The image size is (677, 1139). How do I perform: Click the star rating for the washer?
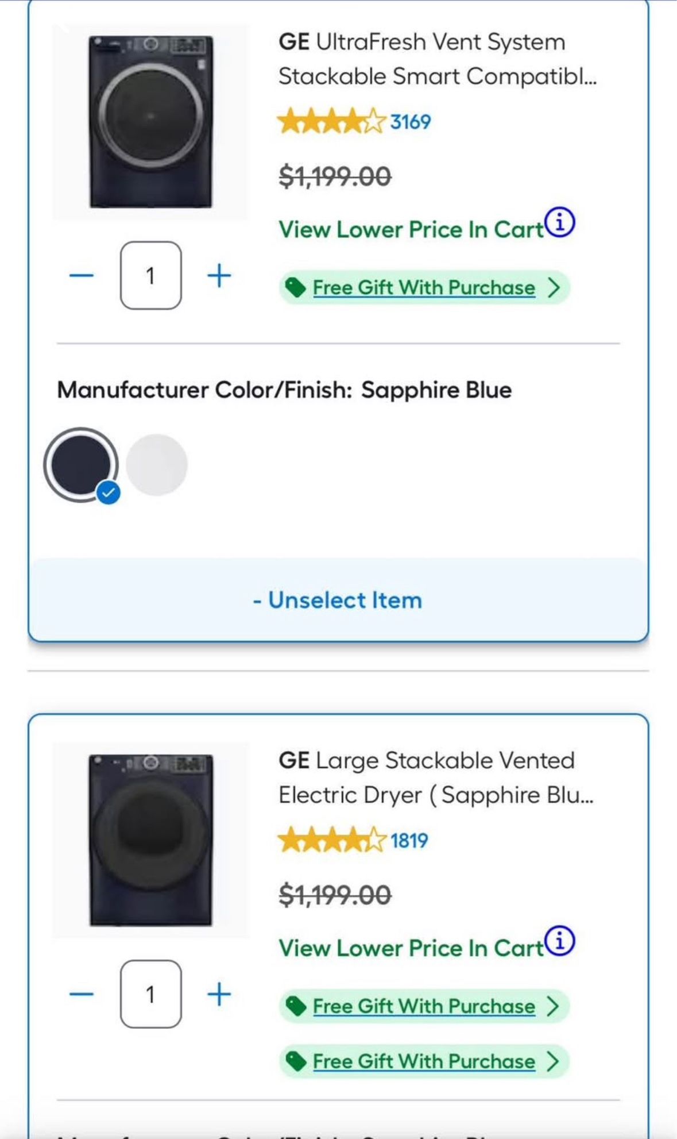[327, 120]
